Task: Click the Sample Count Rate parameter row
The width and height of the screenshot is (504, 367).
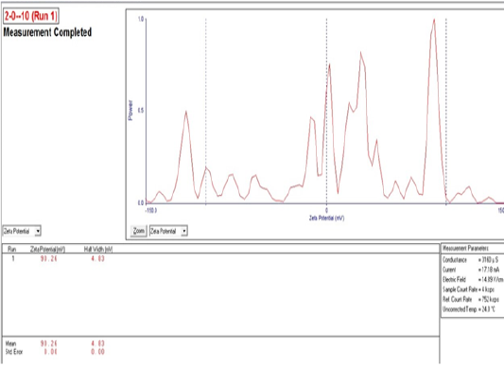Action: (x=468, y=289)
